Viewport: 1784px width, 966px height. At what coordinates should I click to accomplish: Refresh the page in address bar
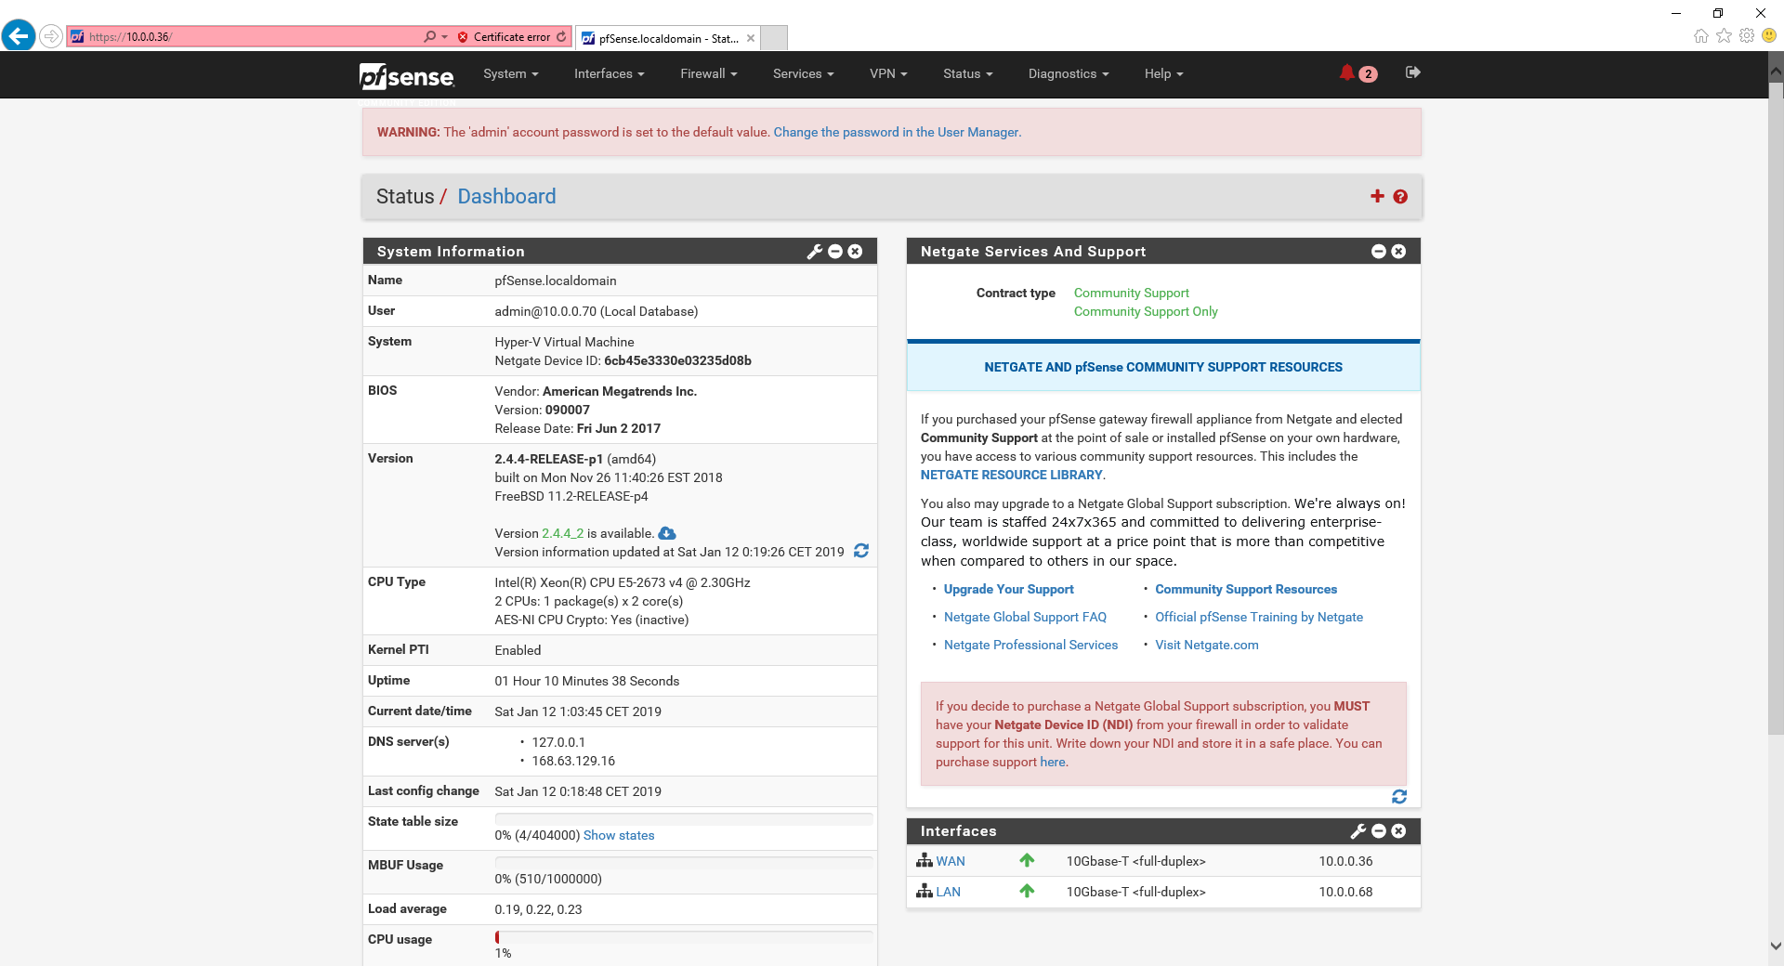(x=561, y=37)
